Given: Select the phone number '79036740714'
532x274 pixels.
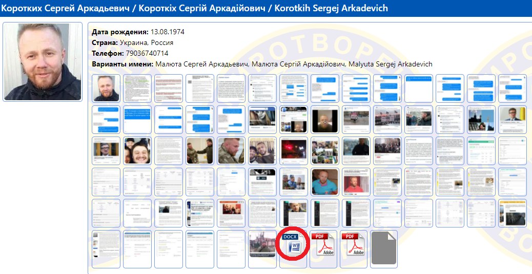Looking at the screenshot, I should click(147, 54).
